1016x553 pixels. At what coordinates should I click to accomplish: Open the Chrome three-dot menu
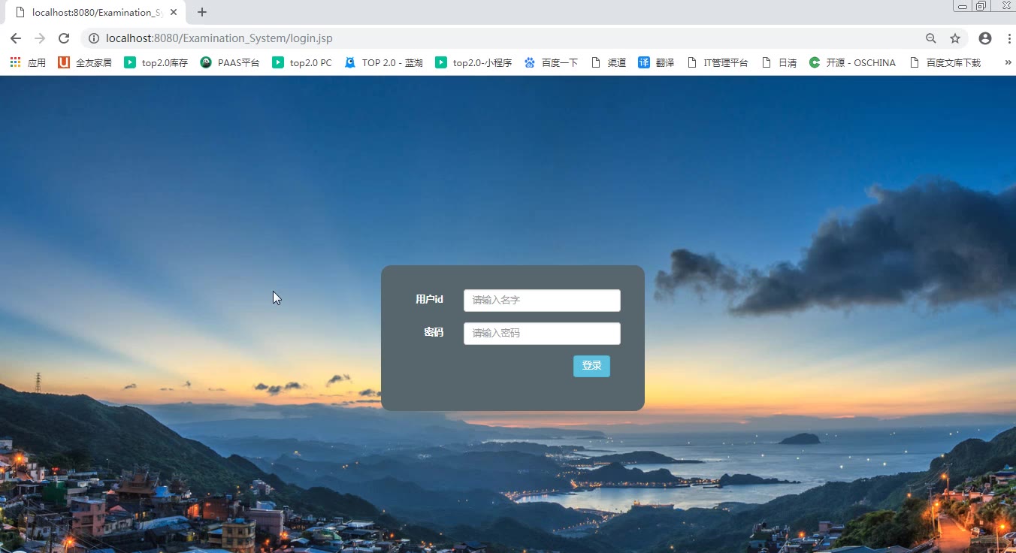(x=1008, y=38)
